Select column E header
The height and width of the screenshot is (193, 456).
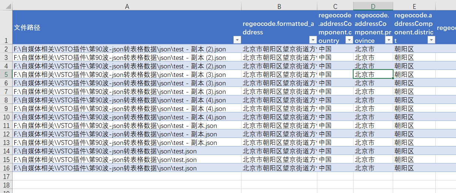tap(414, 6)
